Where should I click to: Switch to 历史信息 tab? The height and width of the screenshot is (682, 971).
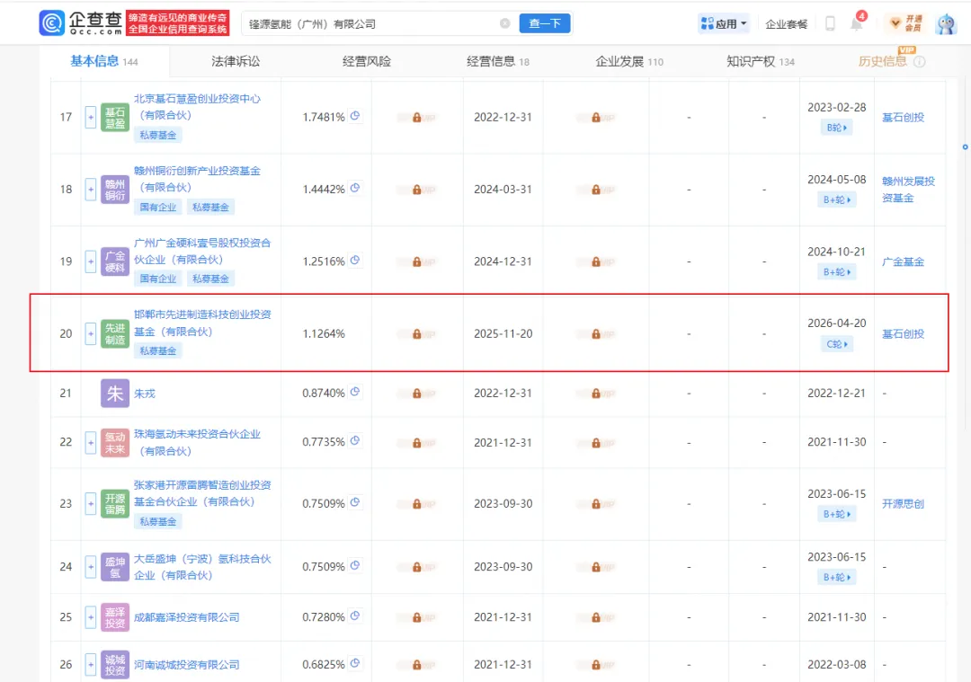883,61
